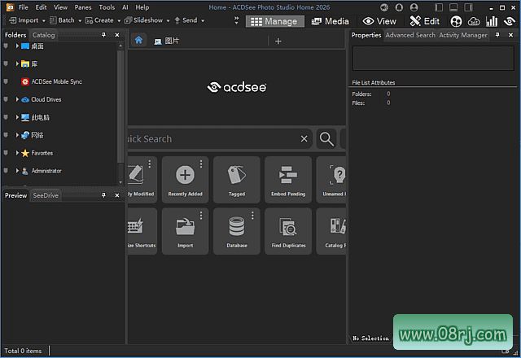Viewport: 521px width, 358px height.
Task: Expand the Cloud Drives tree node
Action: [x=17, y=99]
